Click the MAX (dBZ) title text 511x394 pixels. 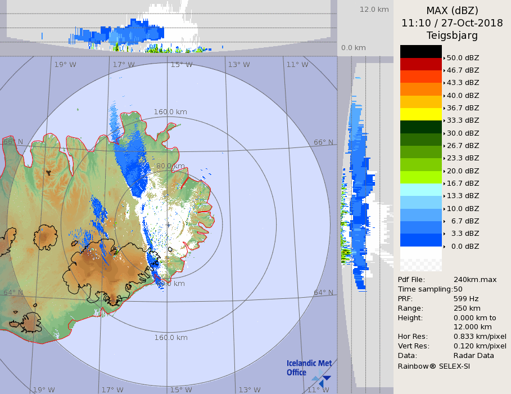tap(452, 10)
